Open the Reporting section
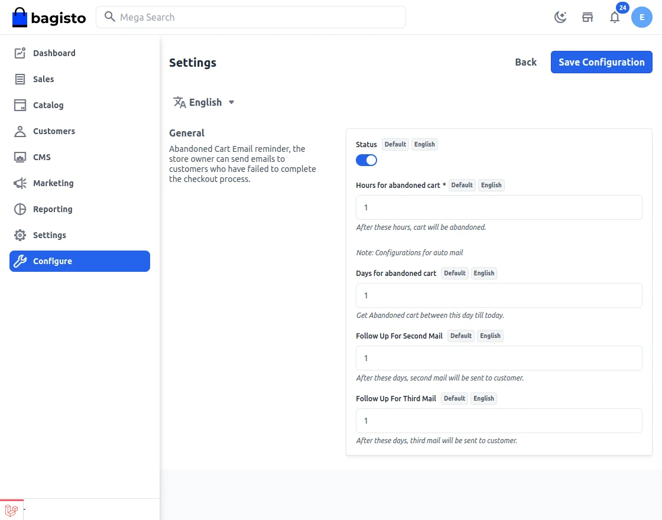This screenshot has height=520, width=662. (x=51, y=209)
